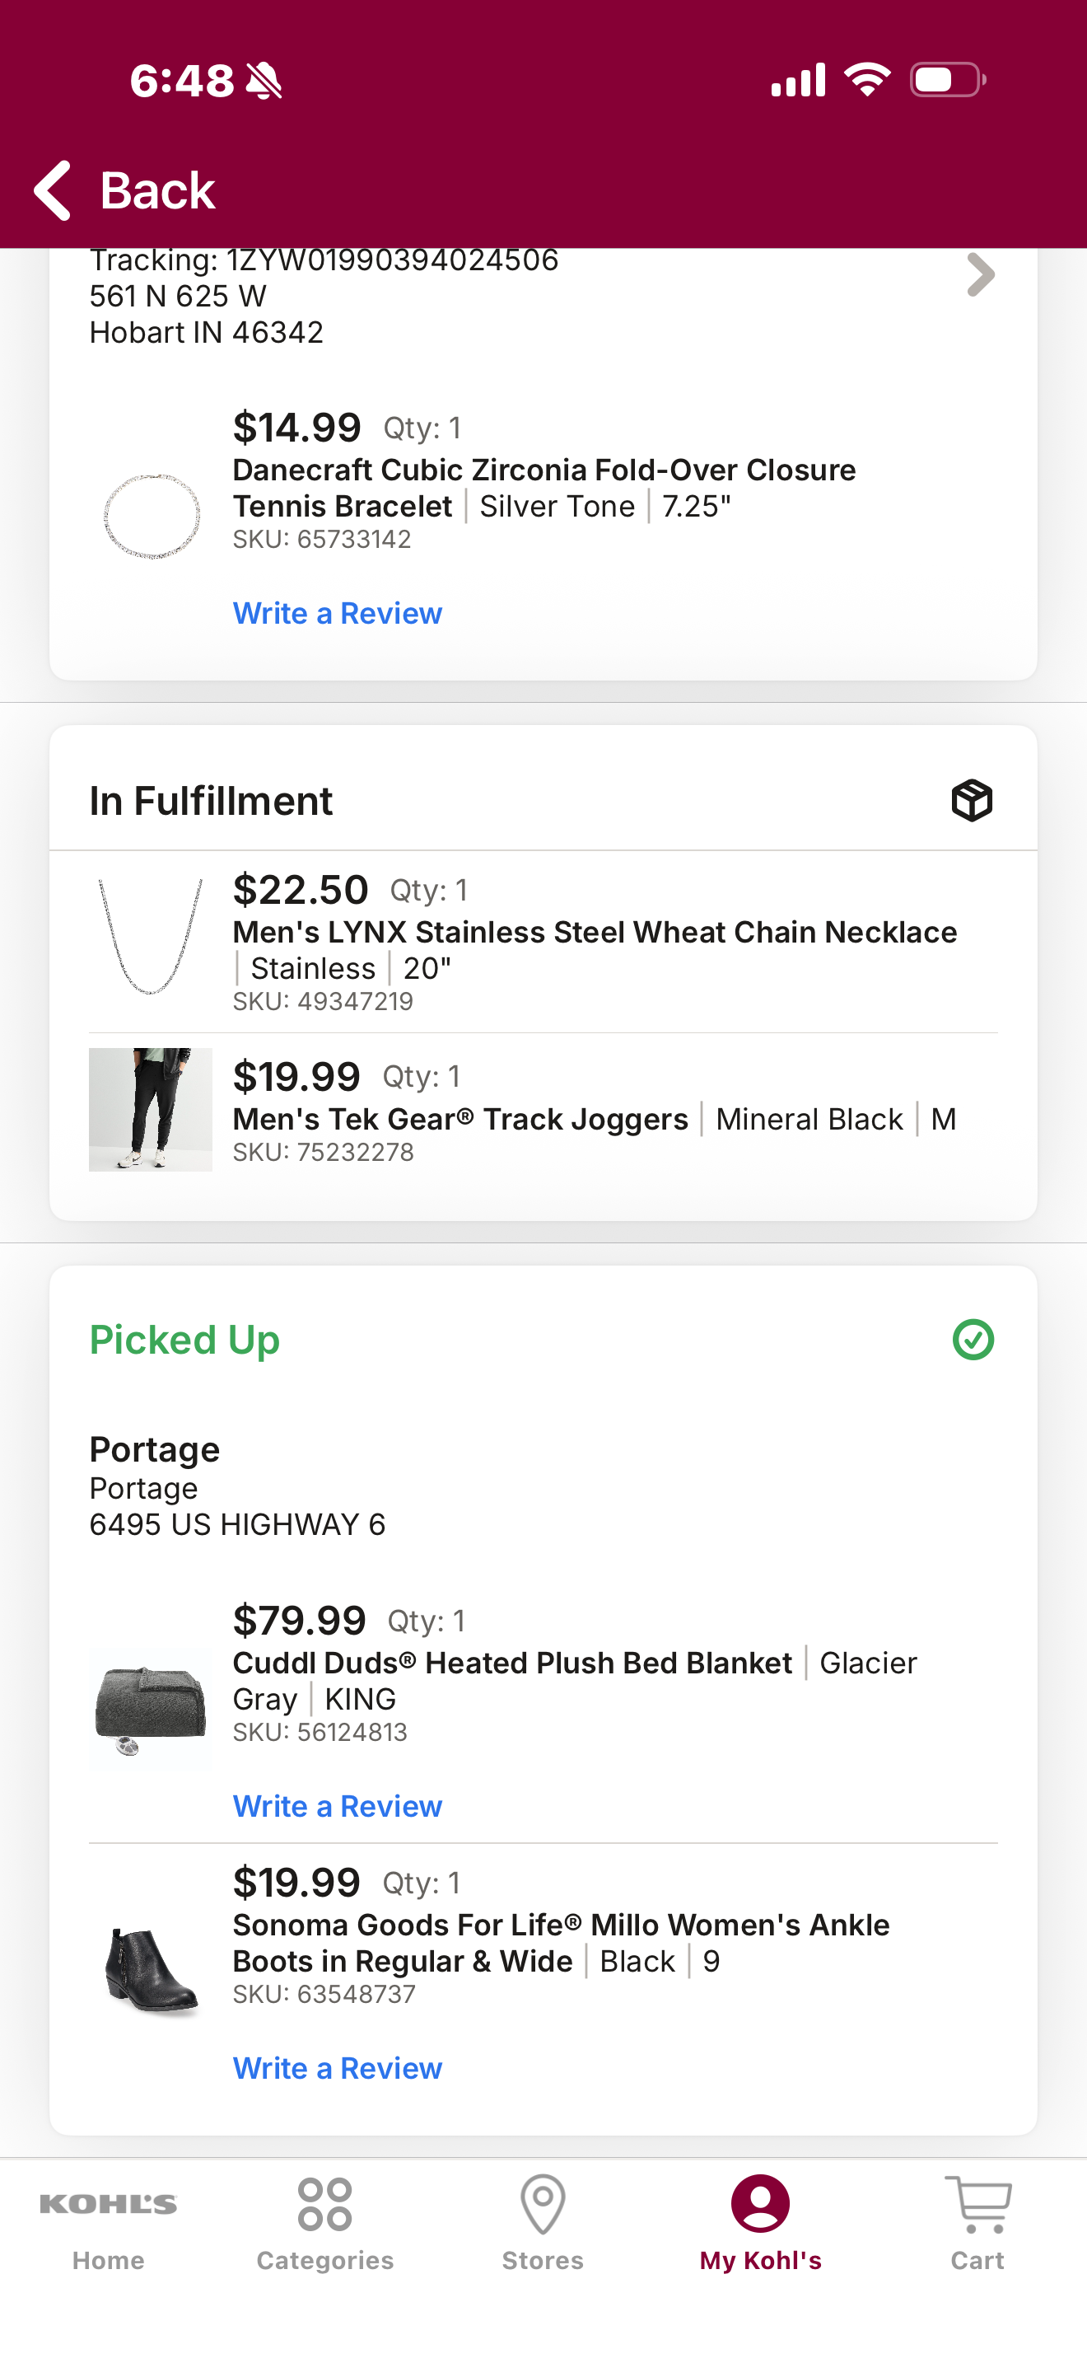
Task: Tap the tracking number 1ZYW01990394024506
Action: point(392,260)
